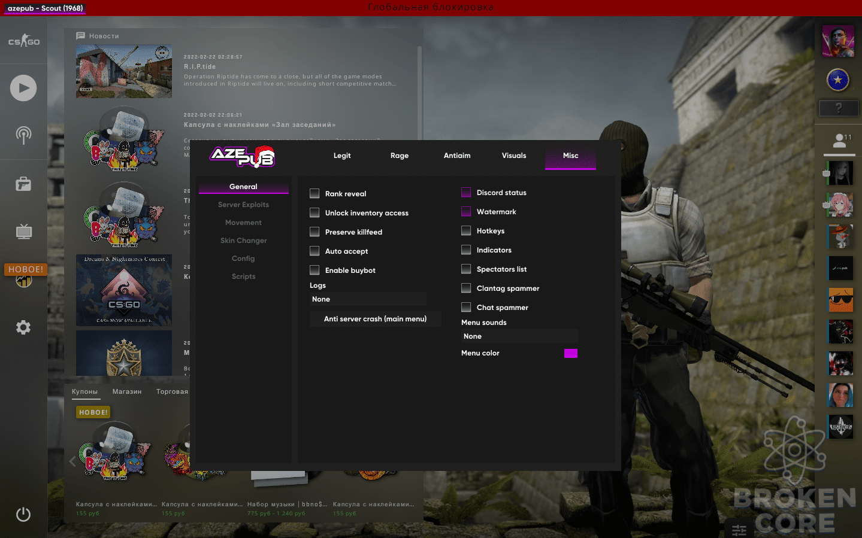Click the pink-haired anime friend avatar
Screen dimensions: 862x538
840,205
